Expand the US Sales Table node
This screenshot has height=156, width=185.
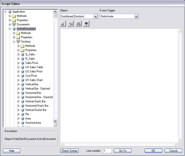coord(18,67)
